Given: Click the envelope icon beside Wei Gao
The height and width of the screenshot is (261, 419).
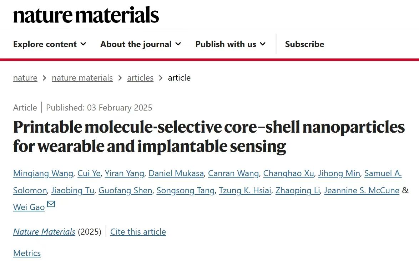Looking at the screenshot, I should (51, 204).
